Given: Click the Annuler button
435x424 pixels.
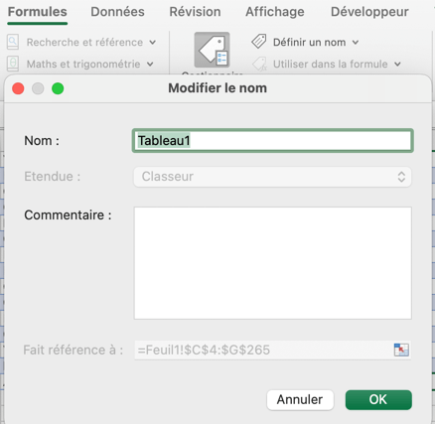Looking at the screenshot, I should (x=300, y=400).
